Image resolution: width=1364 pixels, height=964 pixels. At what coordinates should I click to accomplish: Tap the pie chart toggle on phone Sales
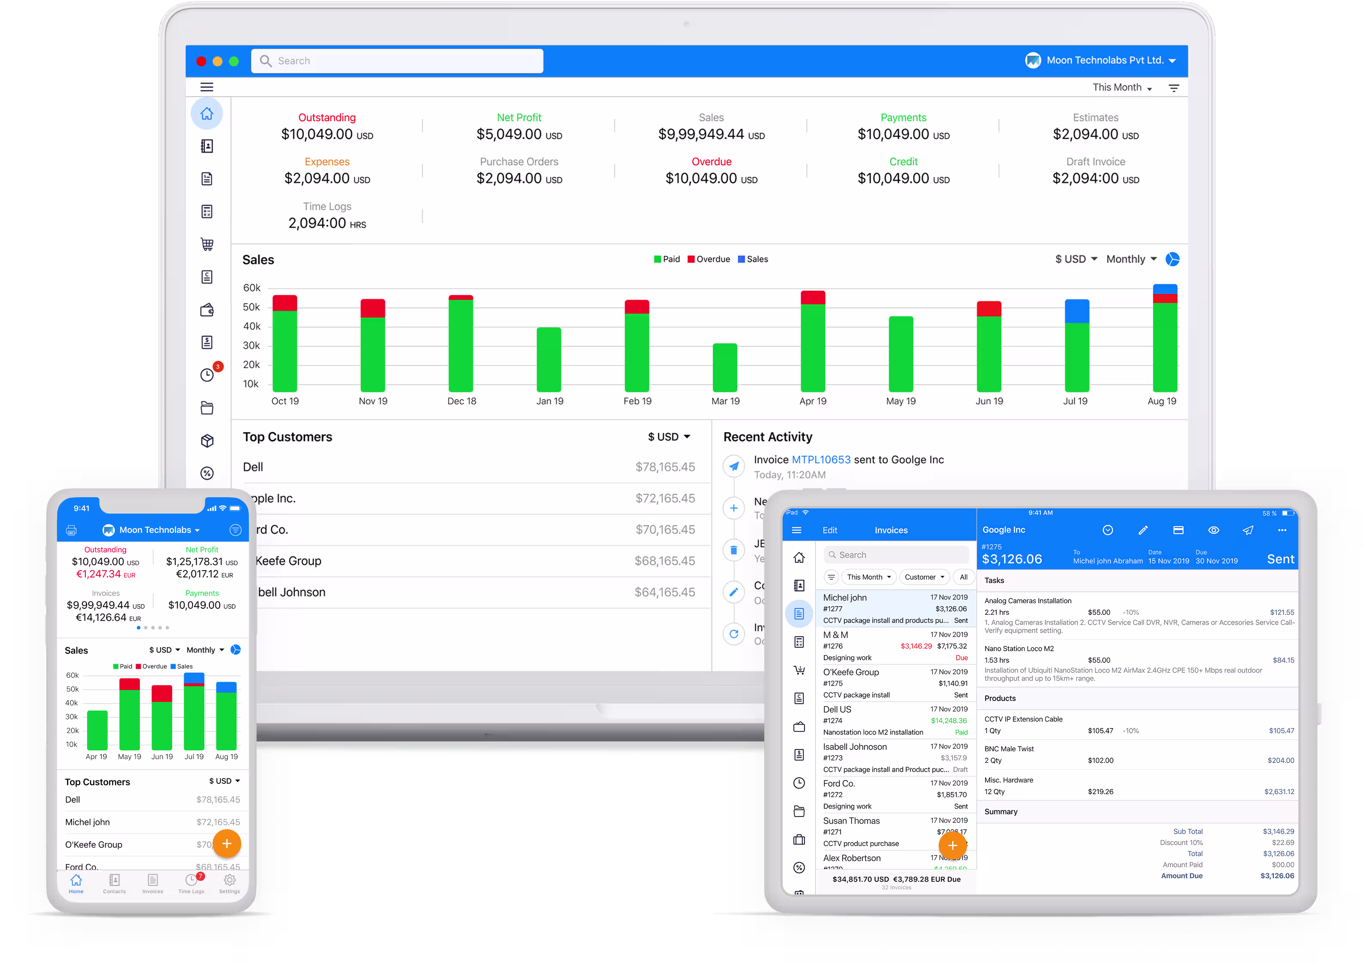pyautogui.click(x=236, y=650)
